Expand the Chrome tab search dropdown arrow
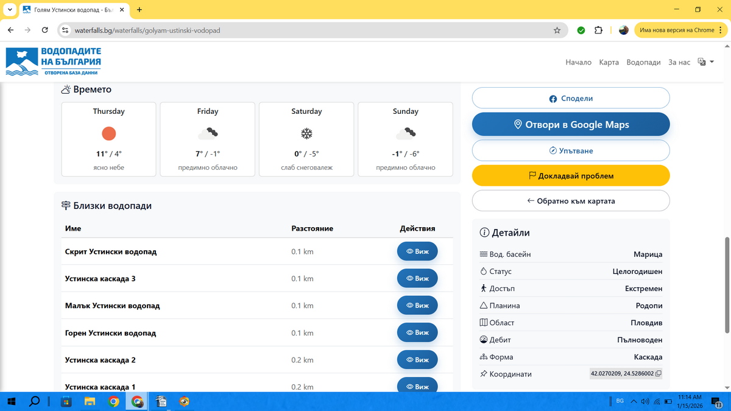The height and width of the screenshot is (411, 731). tap(10, 10)
